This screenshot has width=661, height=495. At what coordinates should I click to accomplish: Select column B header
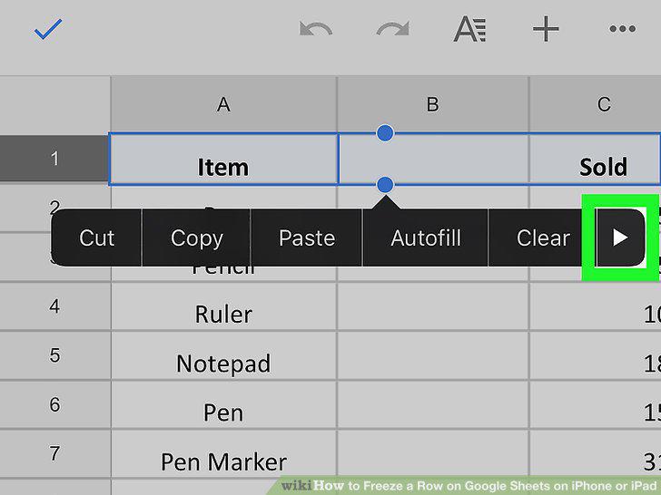[433, 104]
